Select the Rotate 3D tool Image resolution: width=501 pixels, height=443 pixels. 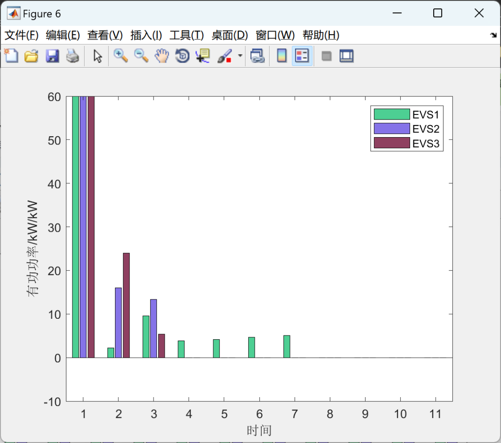point(182,56)
